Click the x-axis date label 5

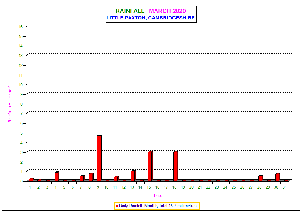(x=64, y=187)
